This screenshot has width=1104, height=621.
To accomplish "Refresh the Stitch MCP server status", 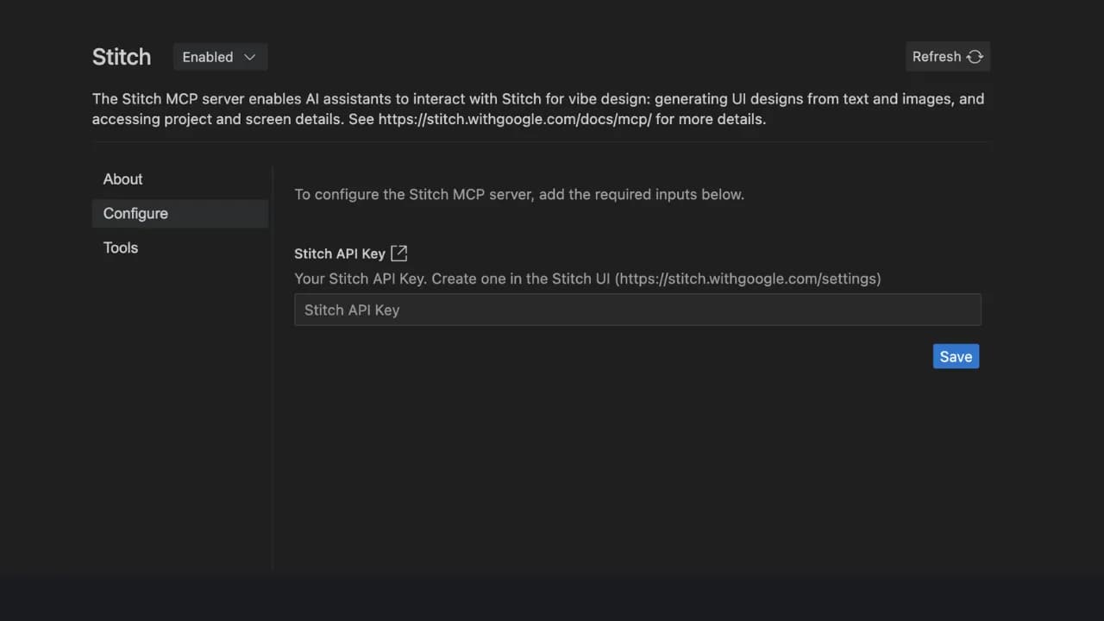I will pos(947,56).
